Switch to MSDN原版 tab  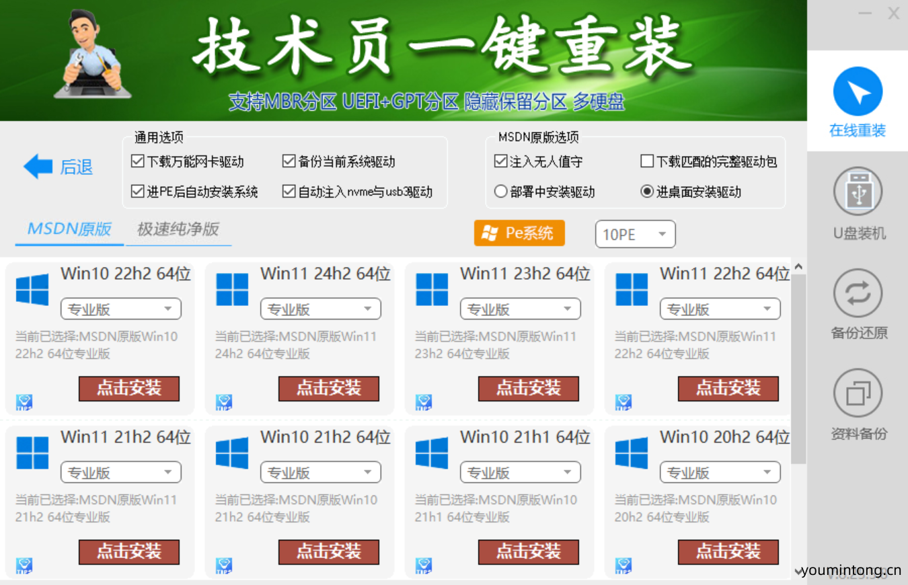pyautogui.click(x=69, y=229)
